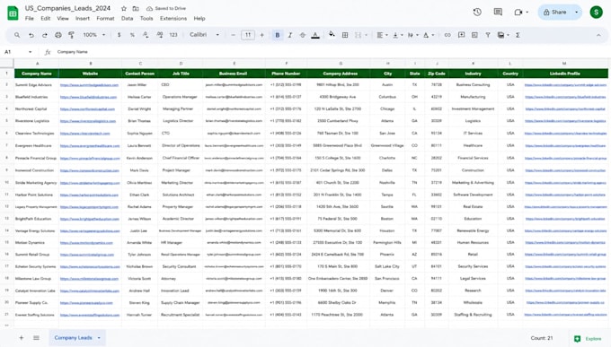
Task: Add a new sheet
Action: coord(22,338)
